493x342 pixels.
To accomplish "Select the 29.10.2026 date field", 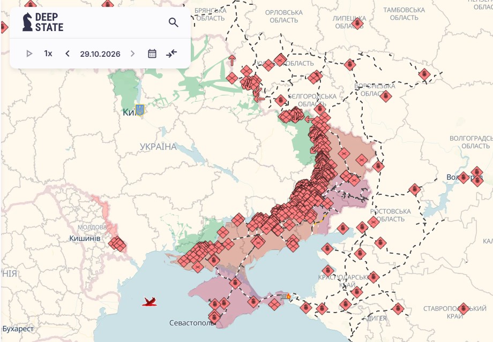I will pyautogui.click(x=100, y=54).
